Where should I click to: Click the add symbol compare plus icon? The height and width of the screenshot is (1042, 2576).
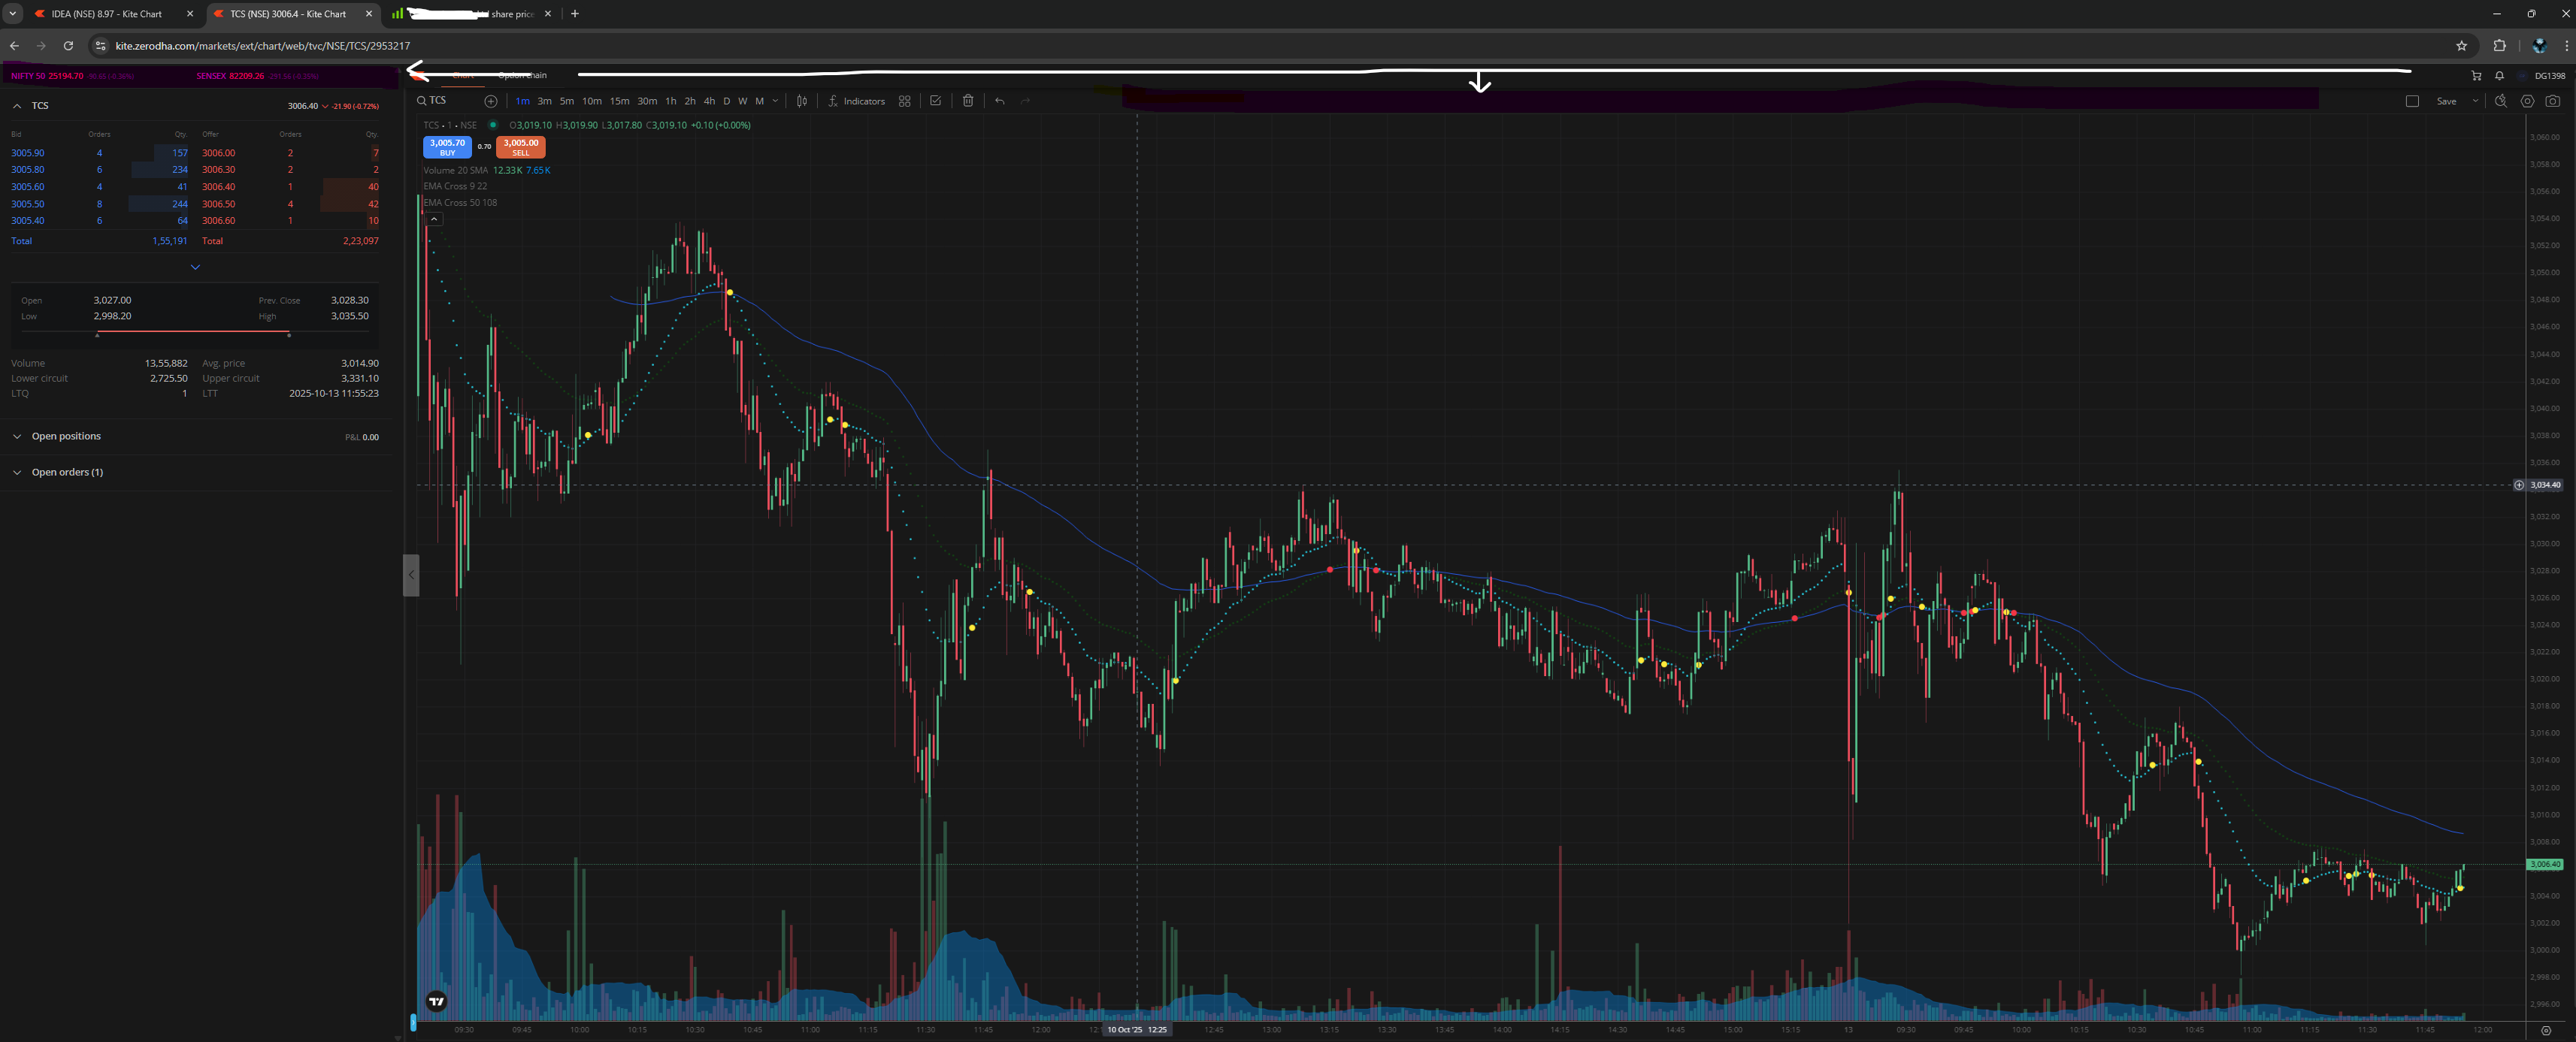pyautogui.click(x=490, y=101)
